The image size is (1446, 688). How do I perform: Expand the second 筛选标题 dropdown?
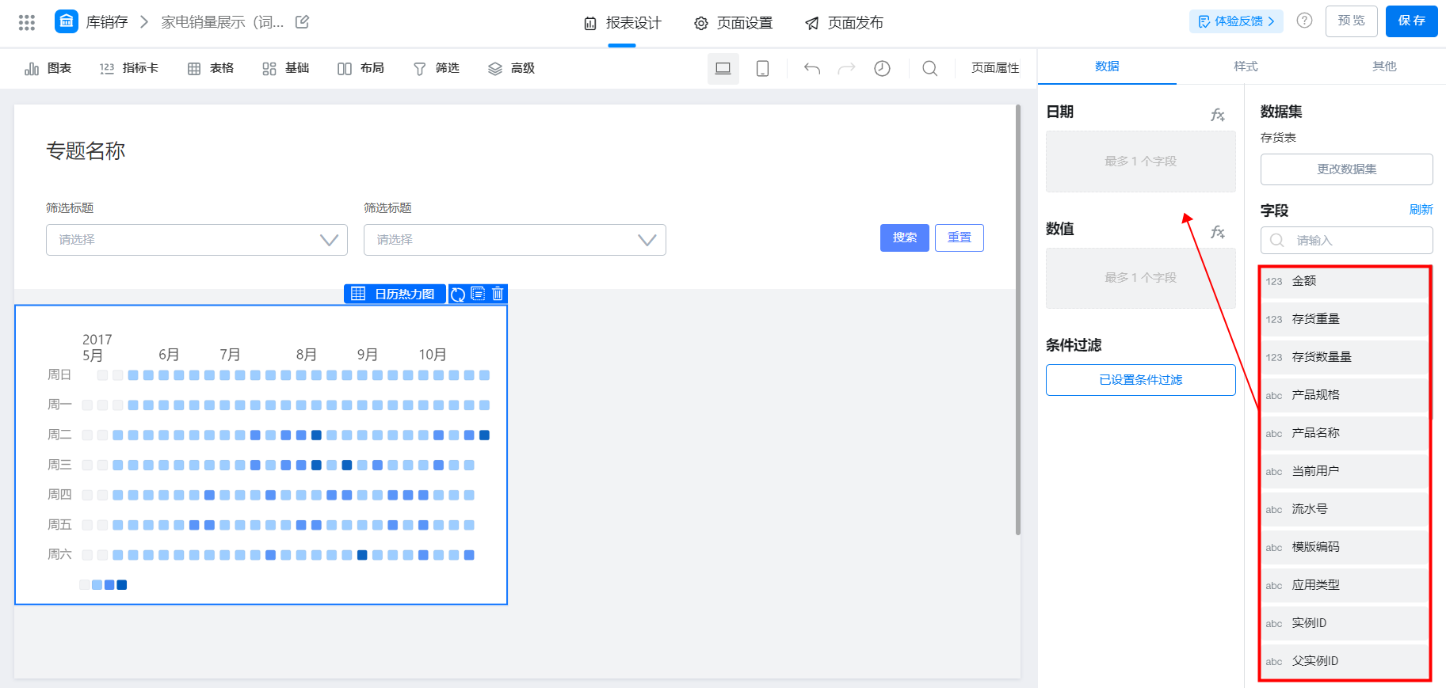(x=515, y=240)
